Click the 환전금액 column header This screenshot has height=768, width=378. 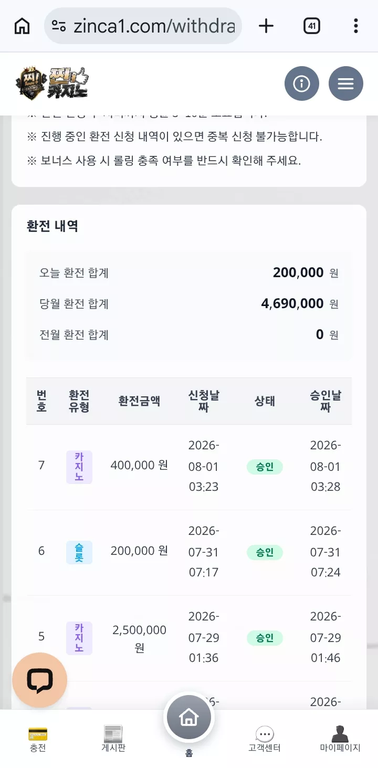(x=139, y=402)
